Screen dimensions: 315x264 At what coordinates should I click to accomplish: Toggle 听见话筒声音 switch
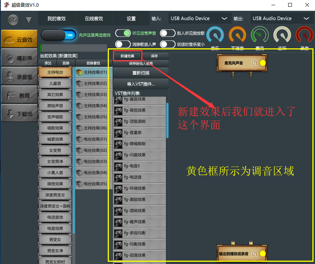(123, 33)
